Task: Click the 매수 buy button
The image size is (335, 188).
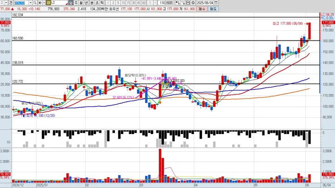Action: tap(201, 9)
